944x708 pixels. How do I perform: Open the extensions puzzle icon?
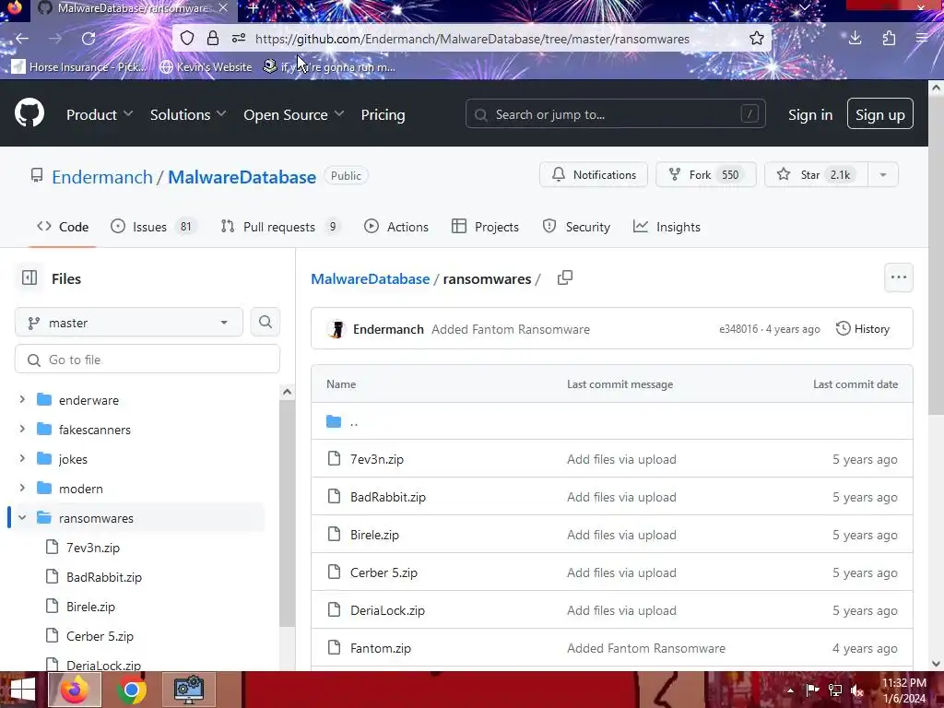(x=889, y=39)
